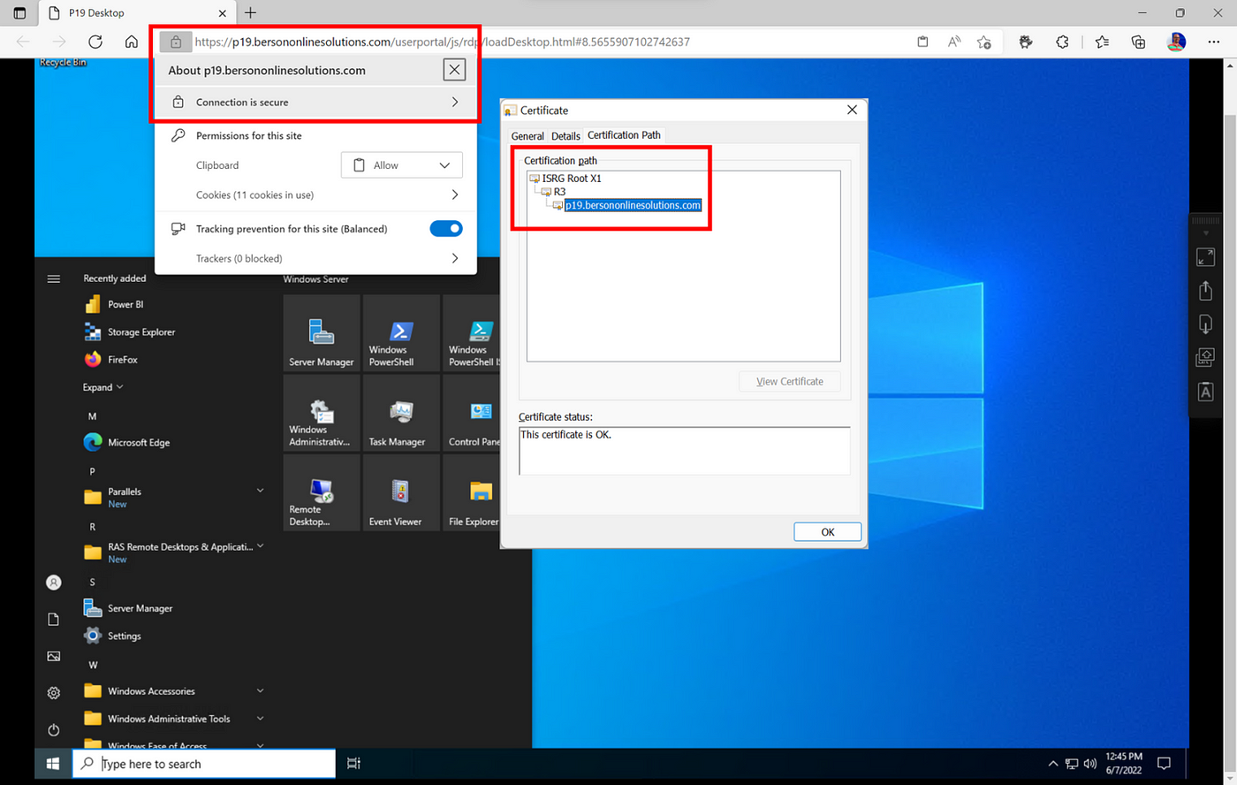Open the Favorites list icon
1237x785 pixels.
pyautogui.click(x=1102, y=42)
